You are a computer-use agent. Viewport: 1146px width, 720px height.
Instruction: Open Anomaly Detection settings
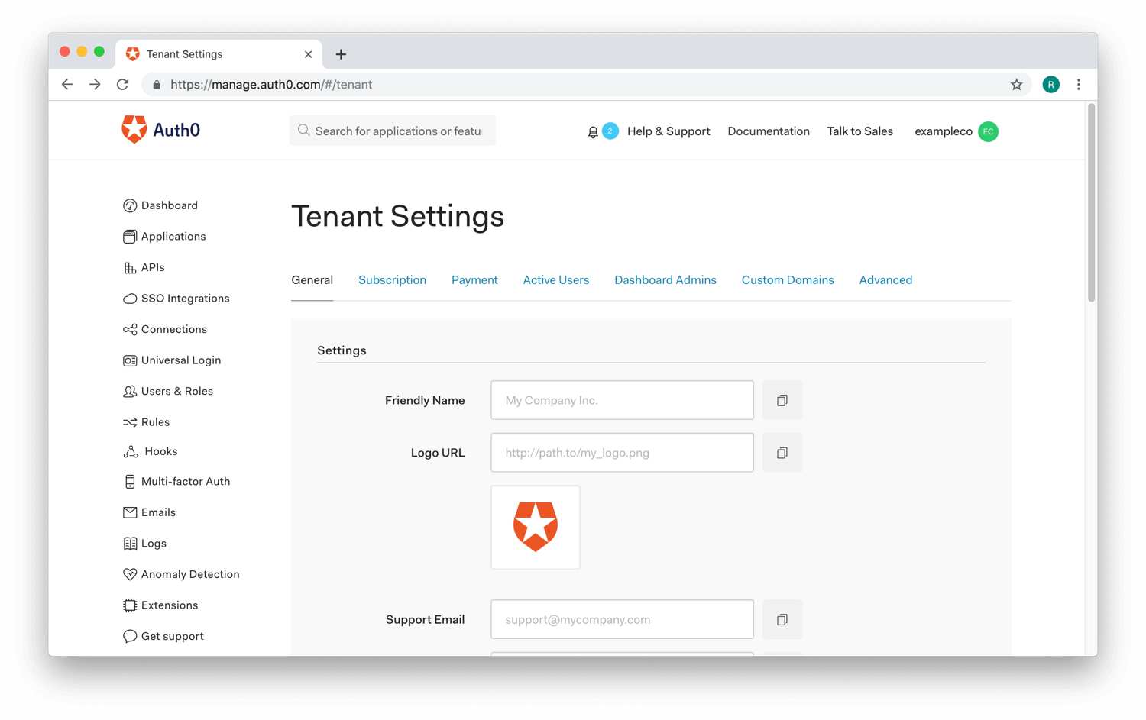[130, 573]
